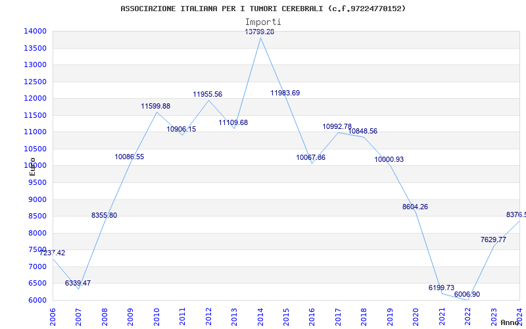Click y-axis tick 9000
The image size is (526, 329).
37,199
